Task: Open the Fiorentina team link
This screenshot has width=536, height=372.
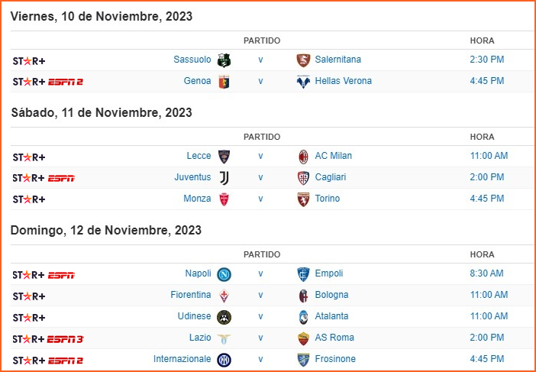Action: click(x=191, y=295)
